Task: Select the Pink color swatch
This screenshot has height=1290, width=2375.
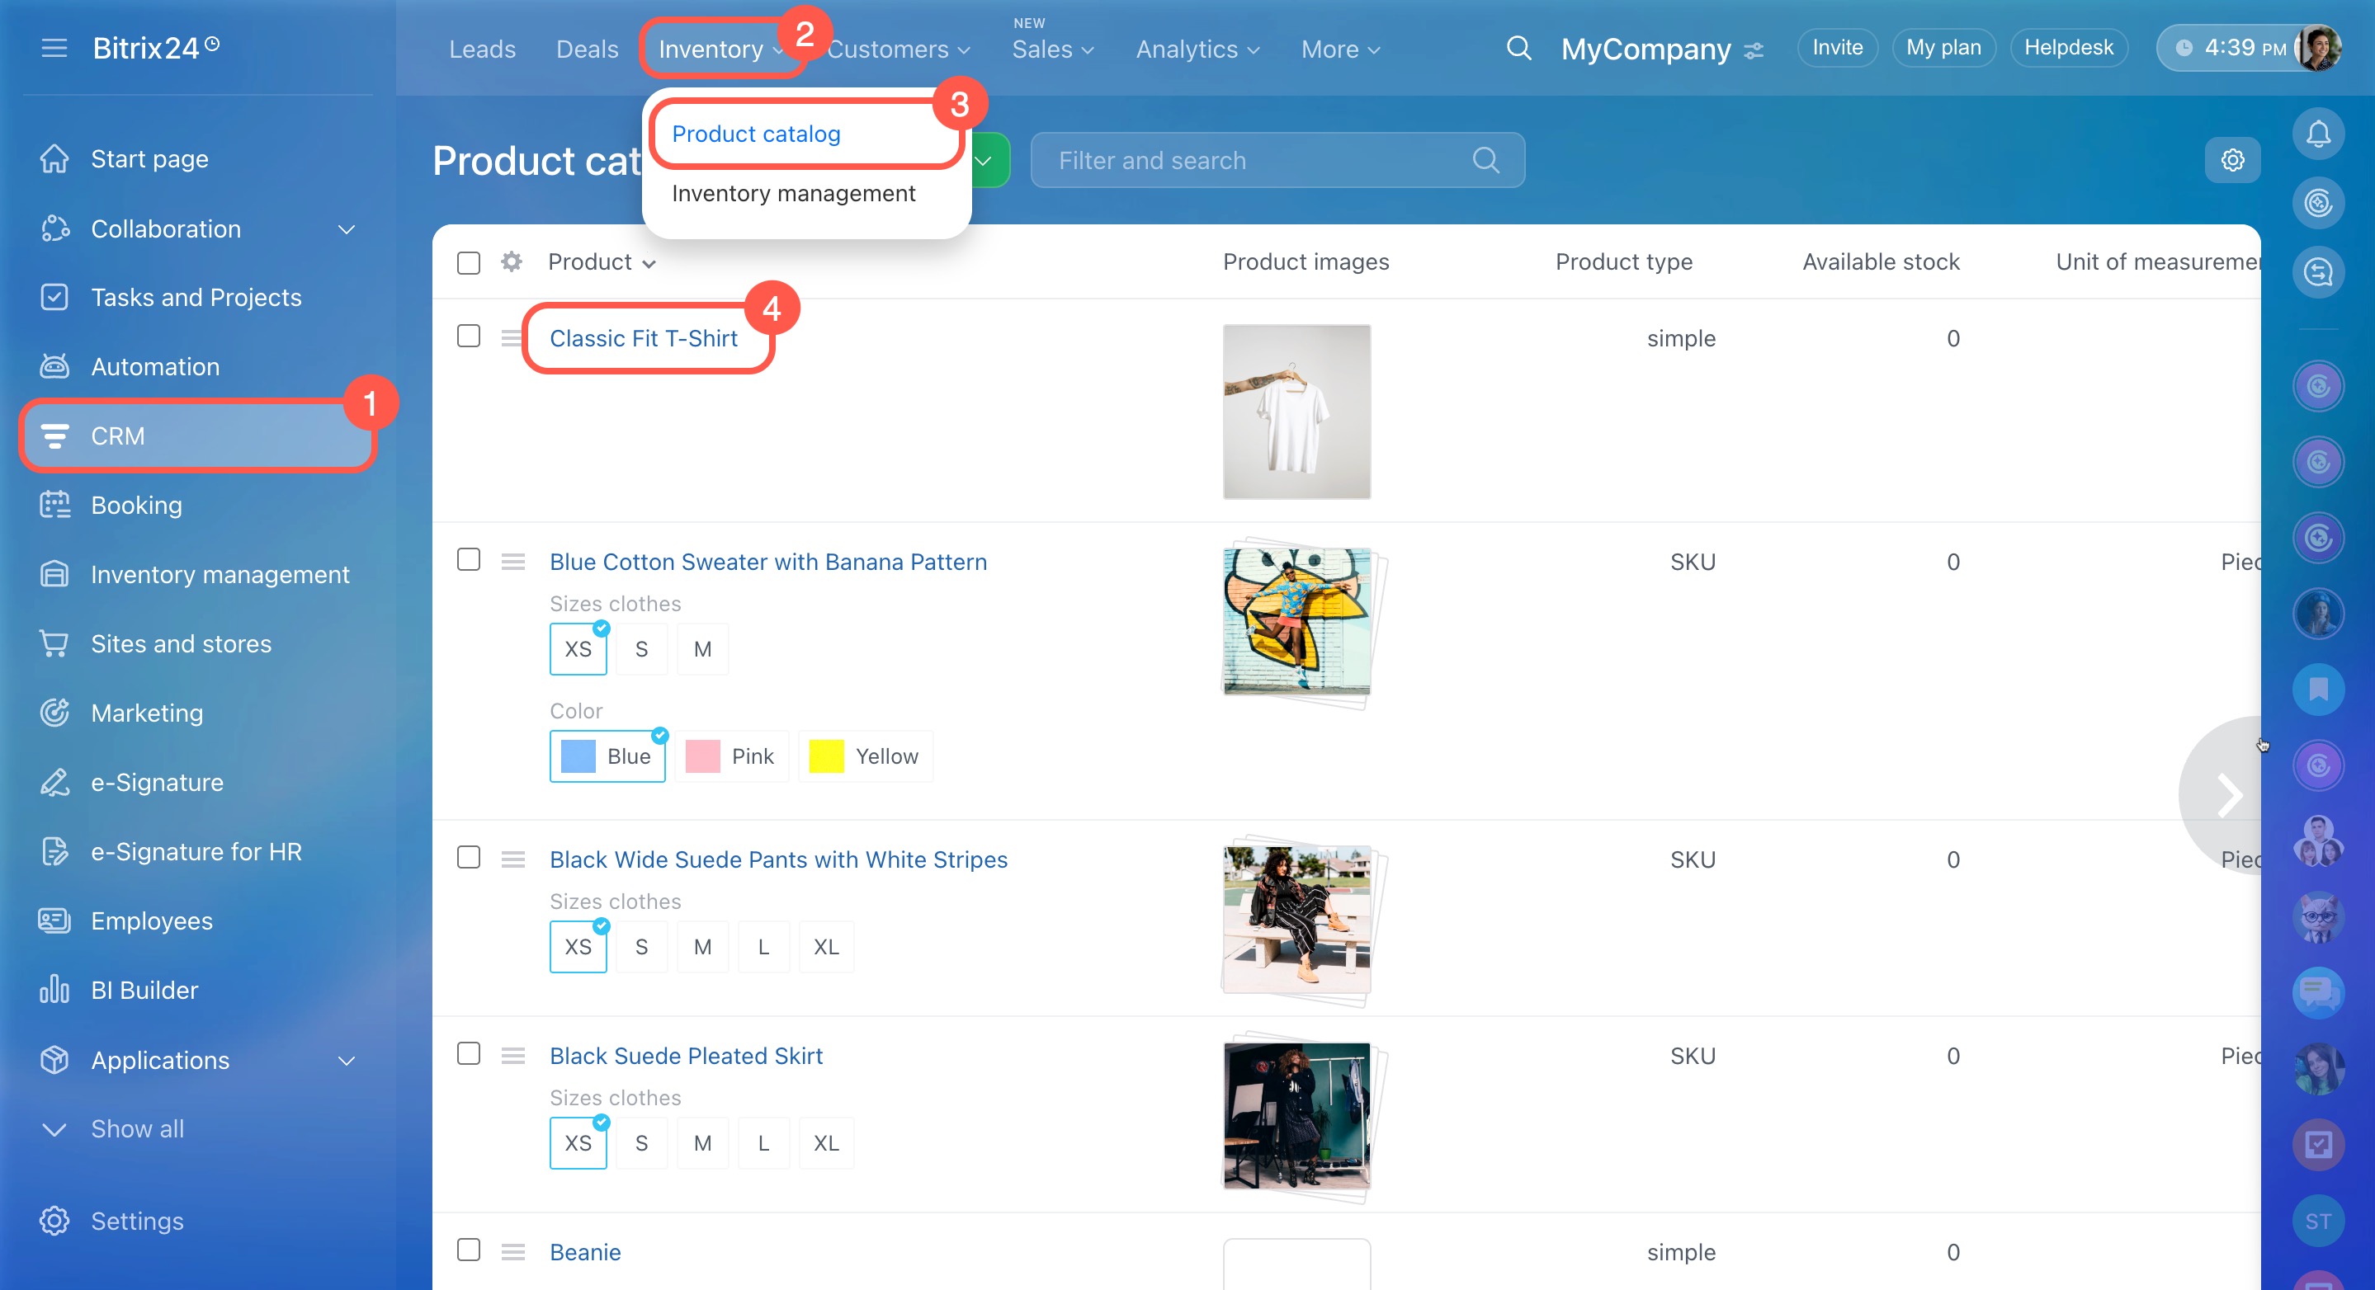Action: (732, 756)
